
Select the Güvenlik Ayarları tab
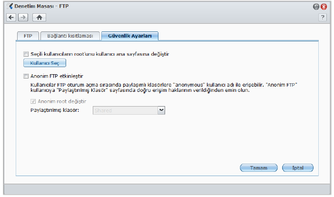(x=129, y=36)
